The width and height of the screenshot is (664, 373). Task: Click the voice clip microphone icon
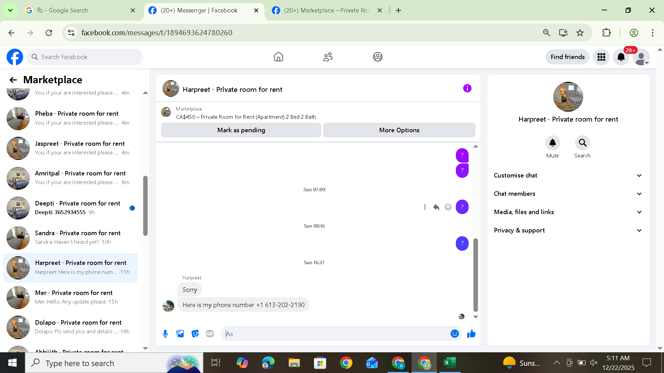pos(165,334)
